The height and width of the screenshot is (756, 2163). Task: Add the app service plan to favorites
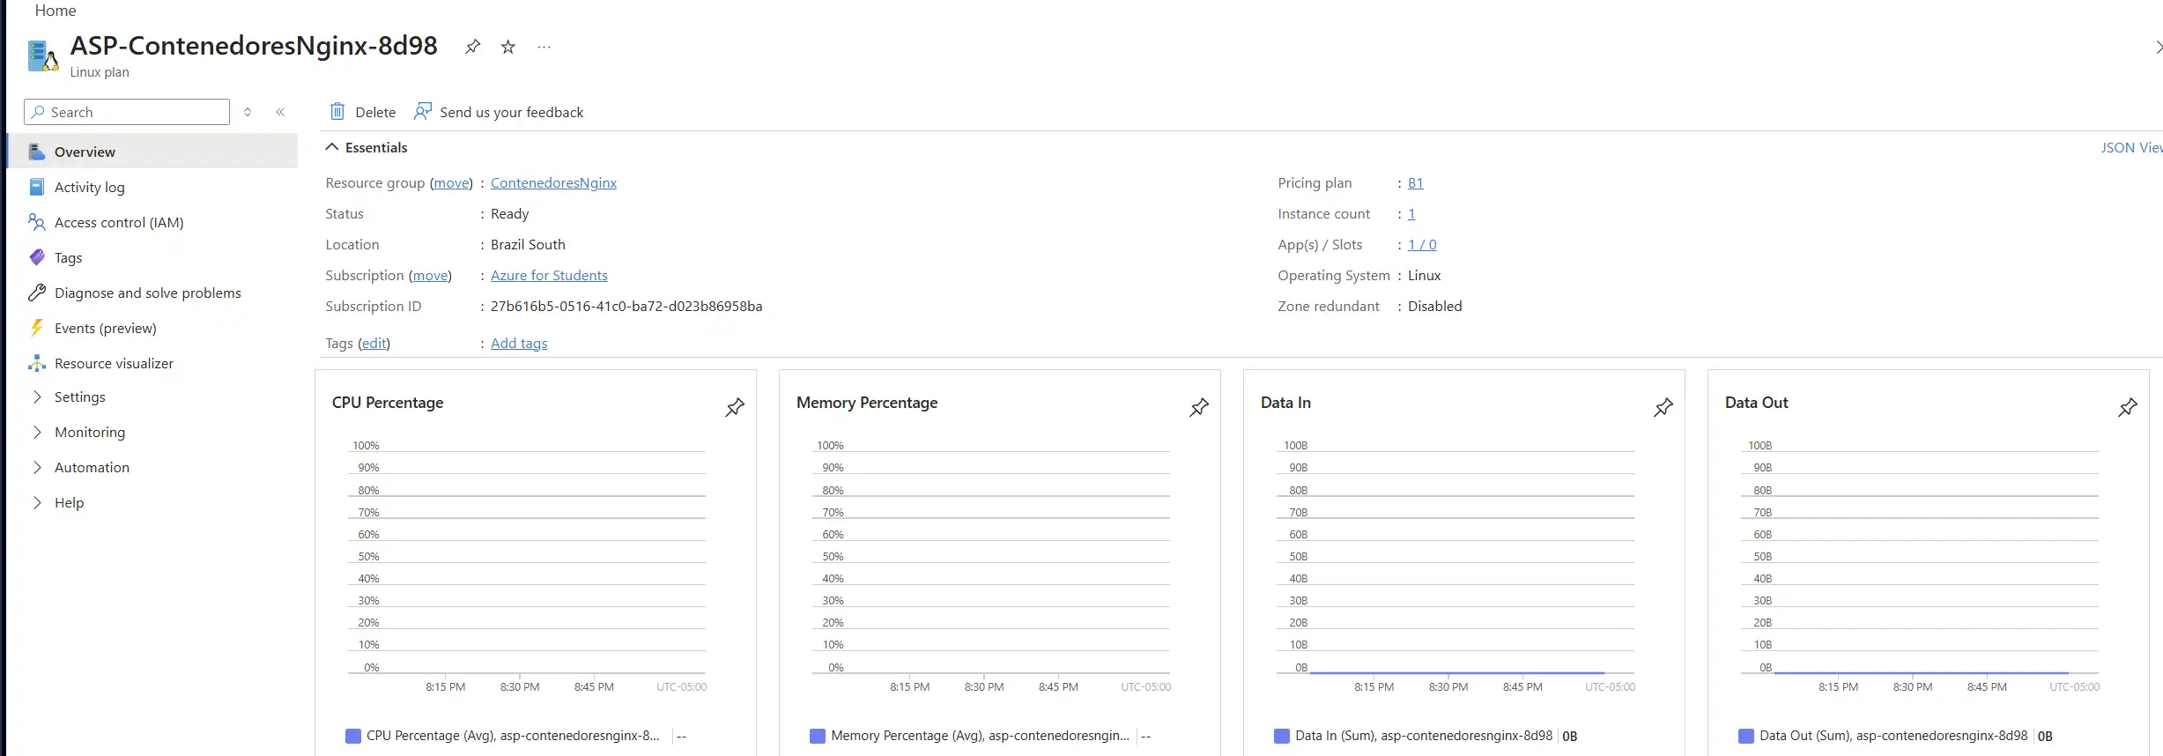click(x=508, y=47)
